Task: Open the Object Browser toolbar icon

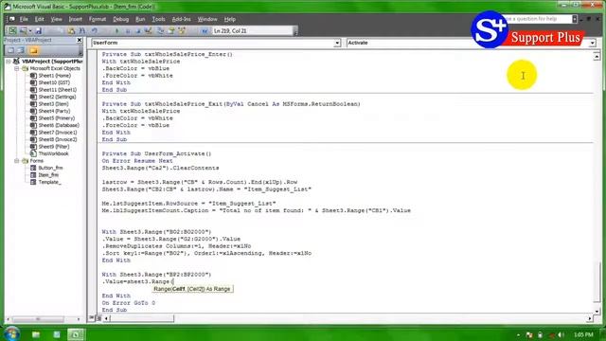Action: pos(182,30)
